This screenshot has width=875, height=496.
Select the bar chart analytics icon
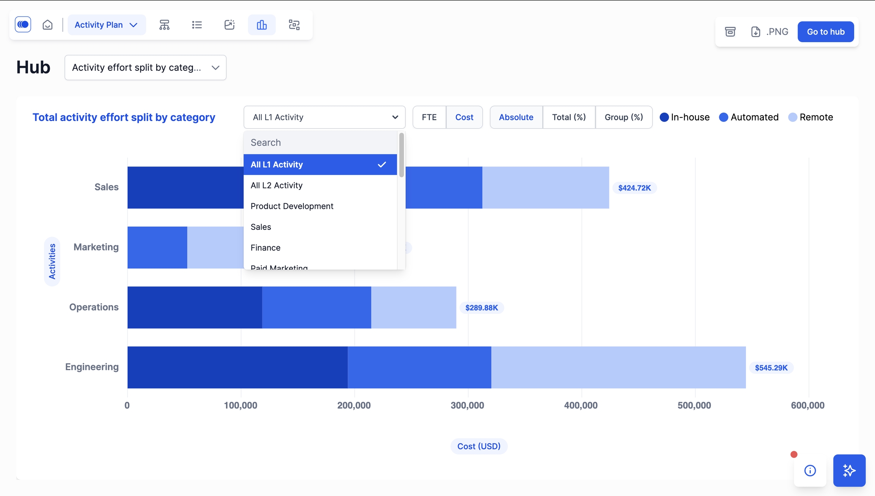[262, 25]
